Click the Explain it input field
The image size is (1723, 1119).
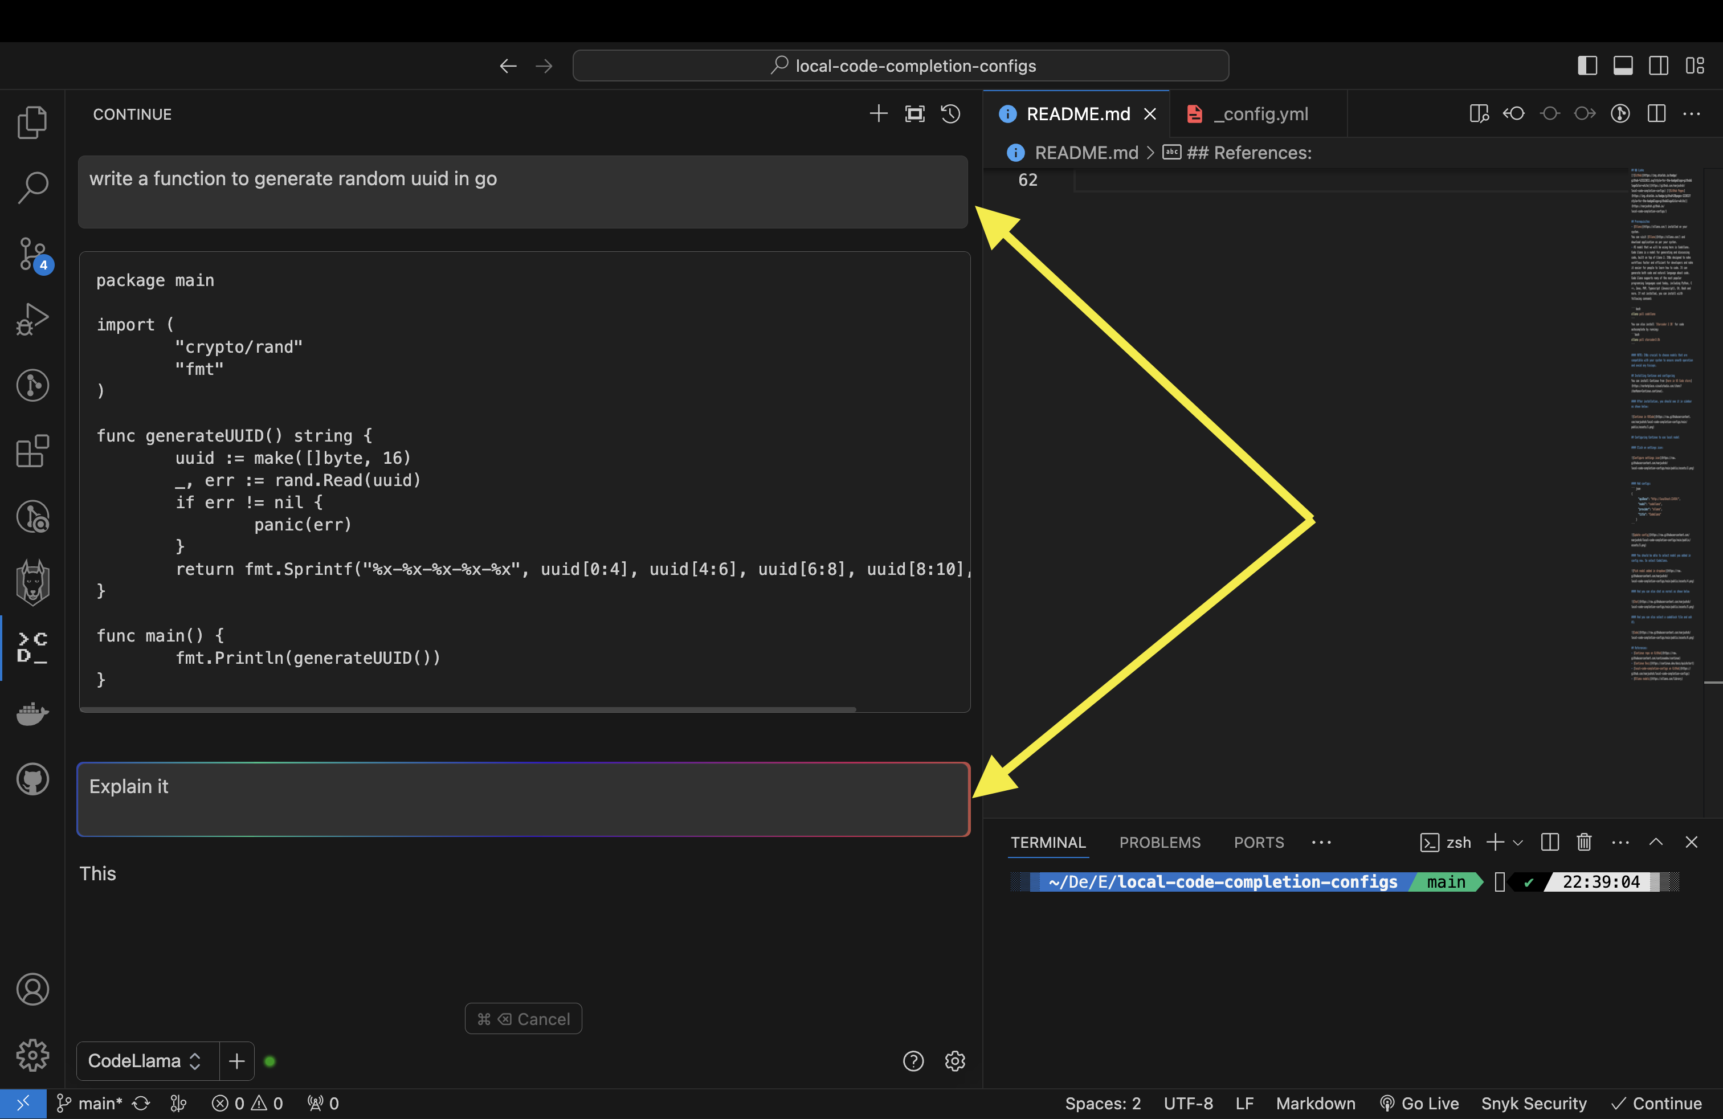(x=522, y=799)
